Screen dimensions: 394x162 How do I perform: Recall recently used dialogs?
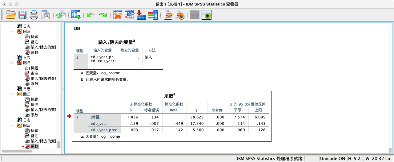pyautogui.click(x=76, y=15)
